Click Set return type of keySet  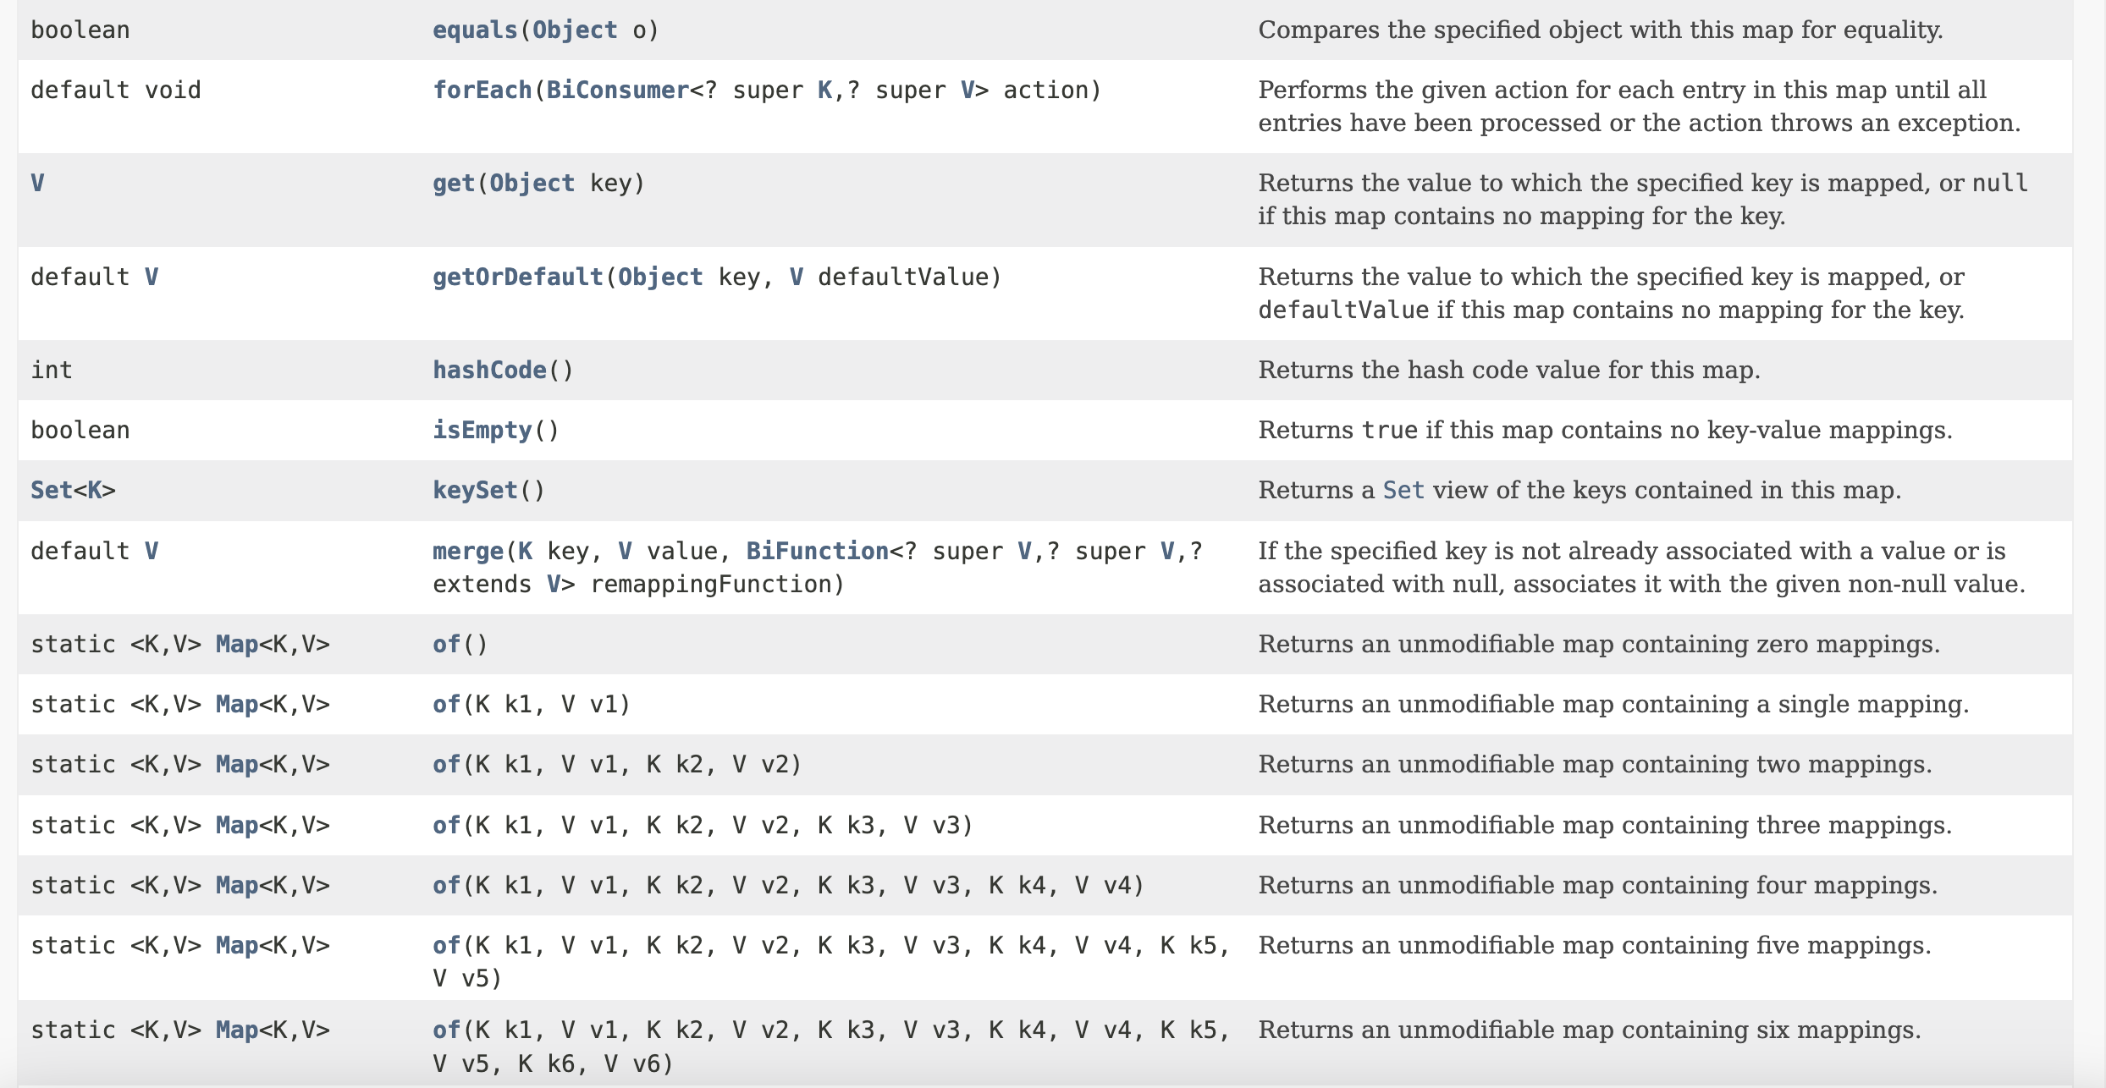tap(51, 491)
